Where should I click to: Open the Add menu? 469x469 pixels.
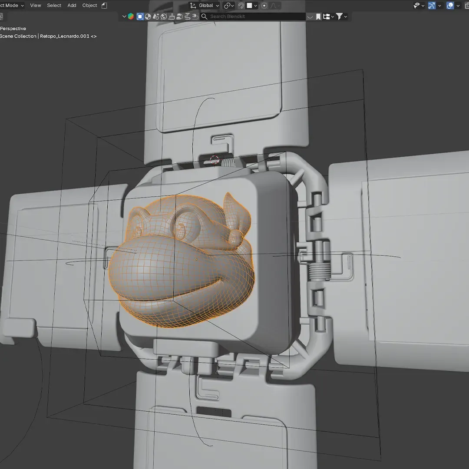coord(72,5)
